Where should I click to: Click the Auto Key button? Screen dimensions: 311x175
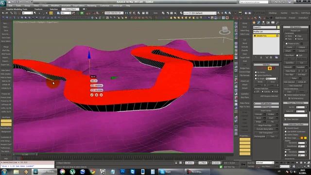pos(251,163)
